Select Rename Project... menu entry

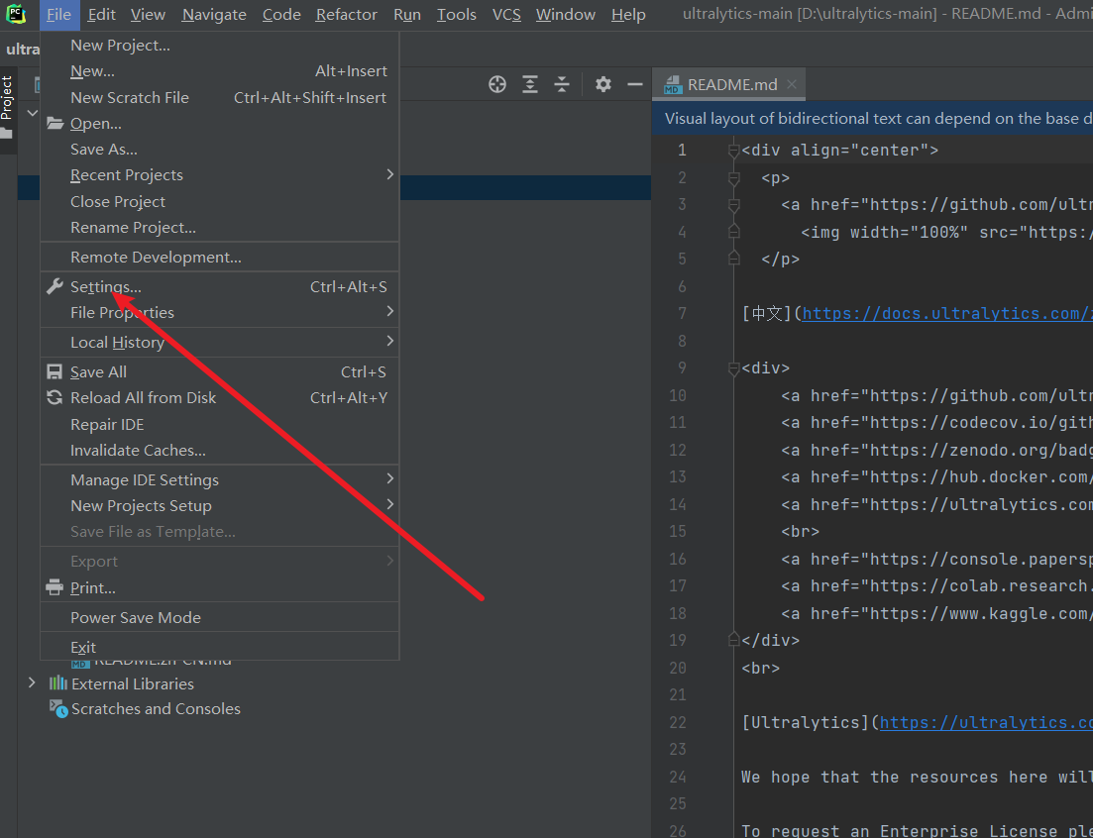(x=220, y=227)
